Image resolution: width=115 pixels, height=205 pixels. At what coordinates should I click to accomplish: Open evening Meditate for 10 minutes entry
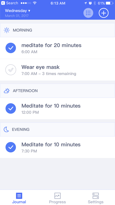(57, 147)
